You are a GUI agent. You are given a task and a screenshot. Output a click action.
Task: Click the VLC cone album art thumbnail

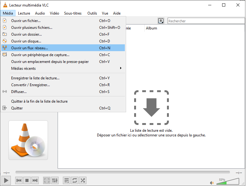click(28, 140)
